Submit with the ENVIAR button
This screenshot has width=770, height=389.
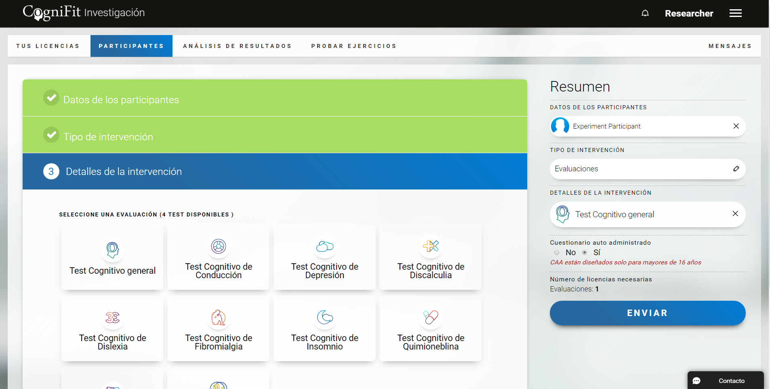[648, 313]
